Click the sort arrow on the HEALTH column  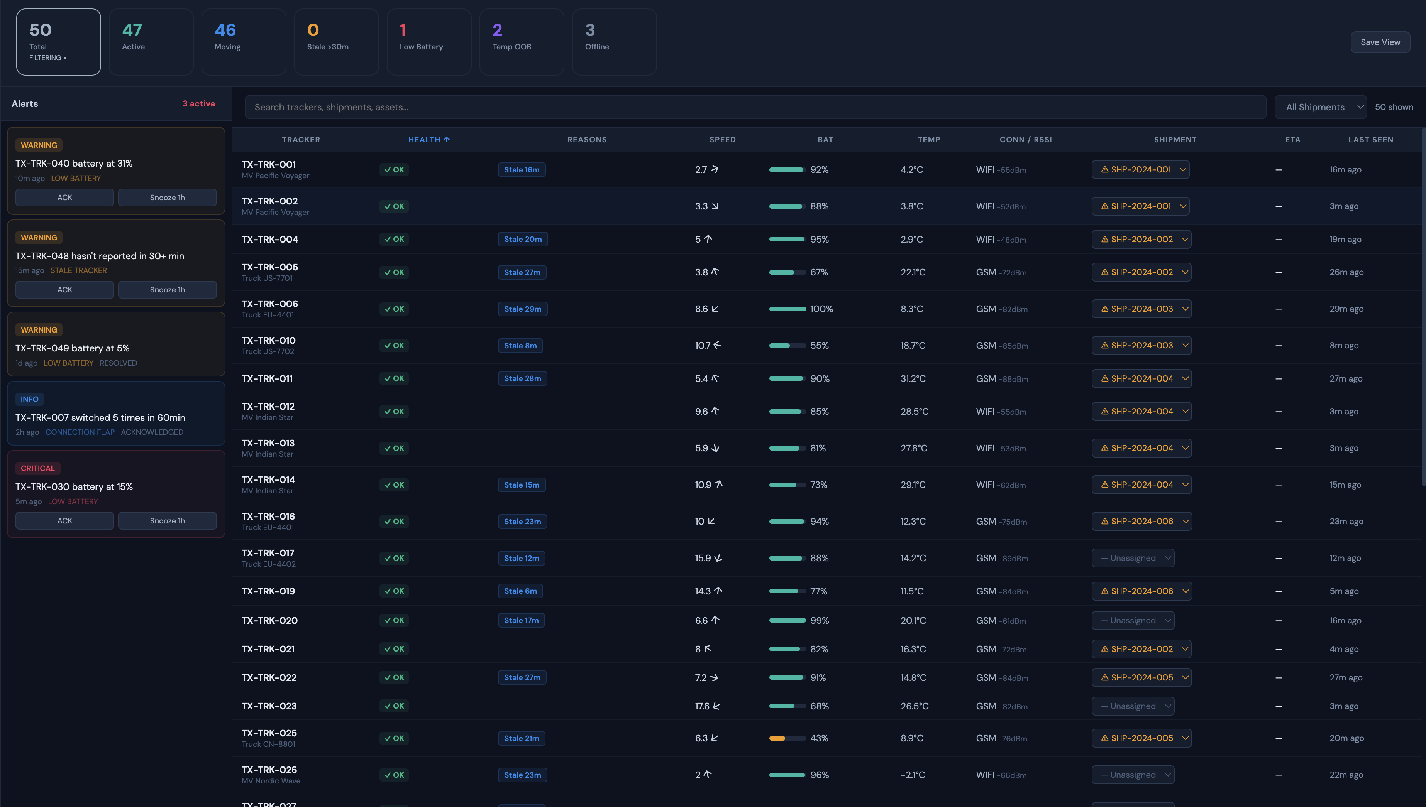tap(447, 139)
